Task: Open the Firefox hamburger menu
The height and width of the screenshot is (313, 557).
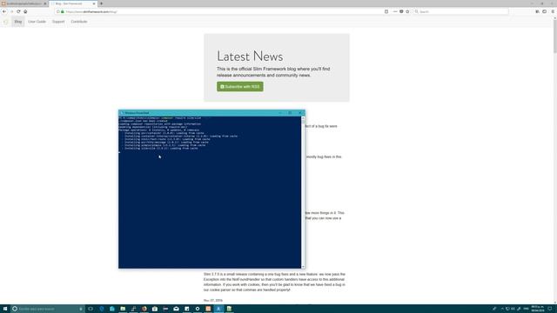Action: [553, 11]
